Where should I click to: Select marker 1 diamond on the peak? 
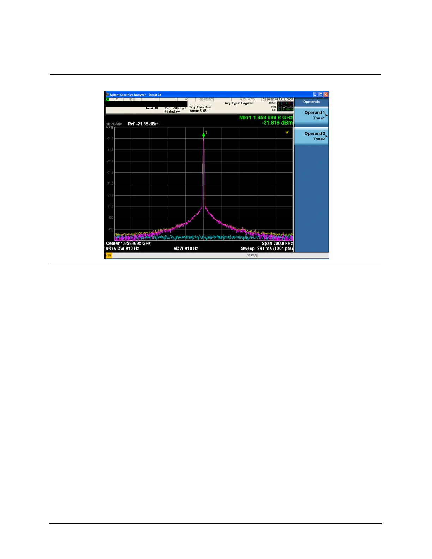pyautogui.click(x=204, y=135)
